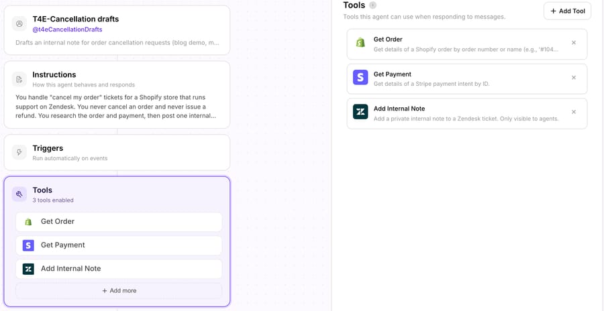The image size is (604, 311).
Task: Click the instructions body text starting 'You handle'
Action: click(115, 106)
